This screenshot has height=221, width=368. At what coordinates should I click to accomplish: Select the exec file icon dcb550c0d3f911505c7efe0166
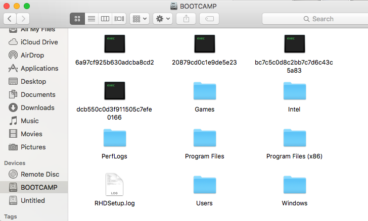(115, 91)
